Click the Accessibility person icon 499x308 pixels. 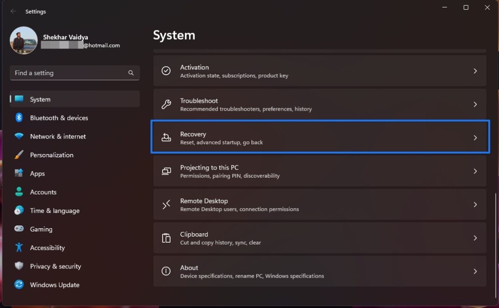[19, 248]
